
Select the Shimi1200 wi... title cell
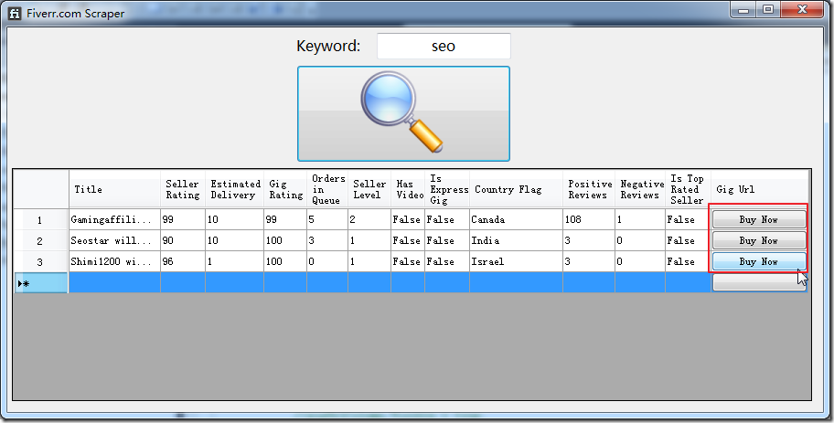(115, 261)
